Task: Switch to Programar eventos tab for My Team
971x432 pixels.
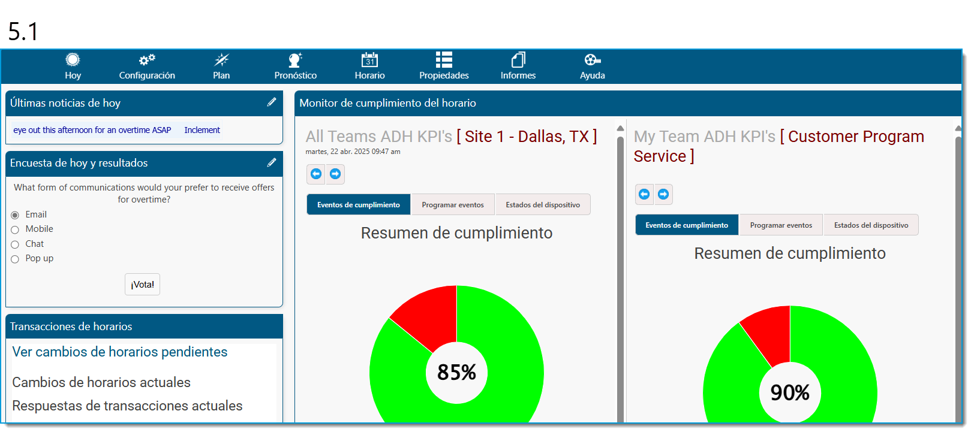Action: pyautogui.click(x=781, y=225)
